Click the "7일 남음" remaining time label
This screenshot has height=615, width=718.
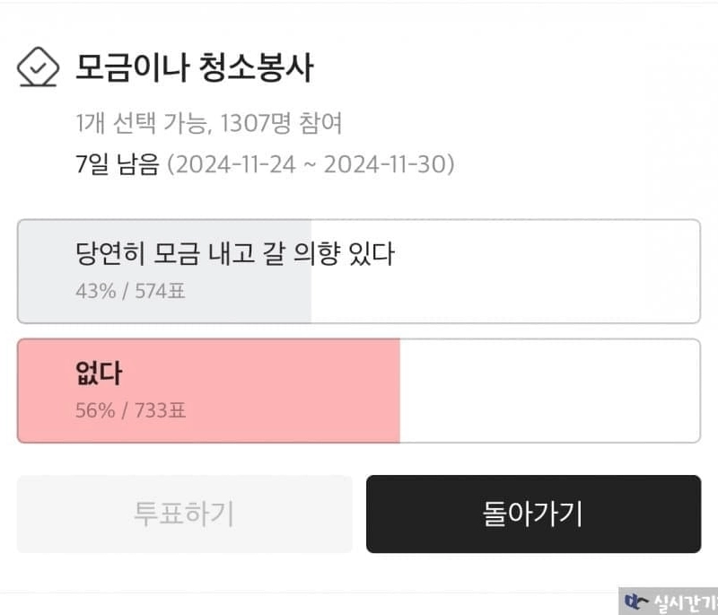[118, 165]
